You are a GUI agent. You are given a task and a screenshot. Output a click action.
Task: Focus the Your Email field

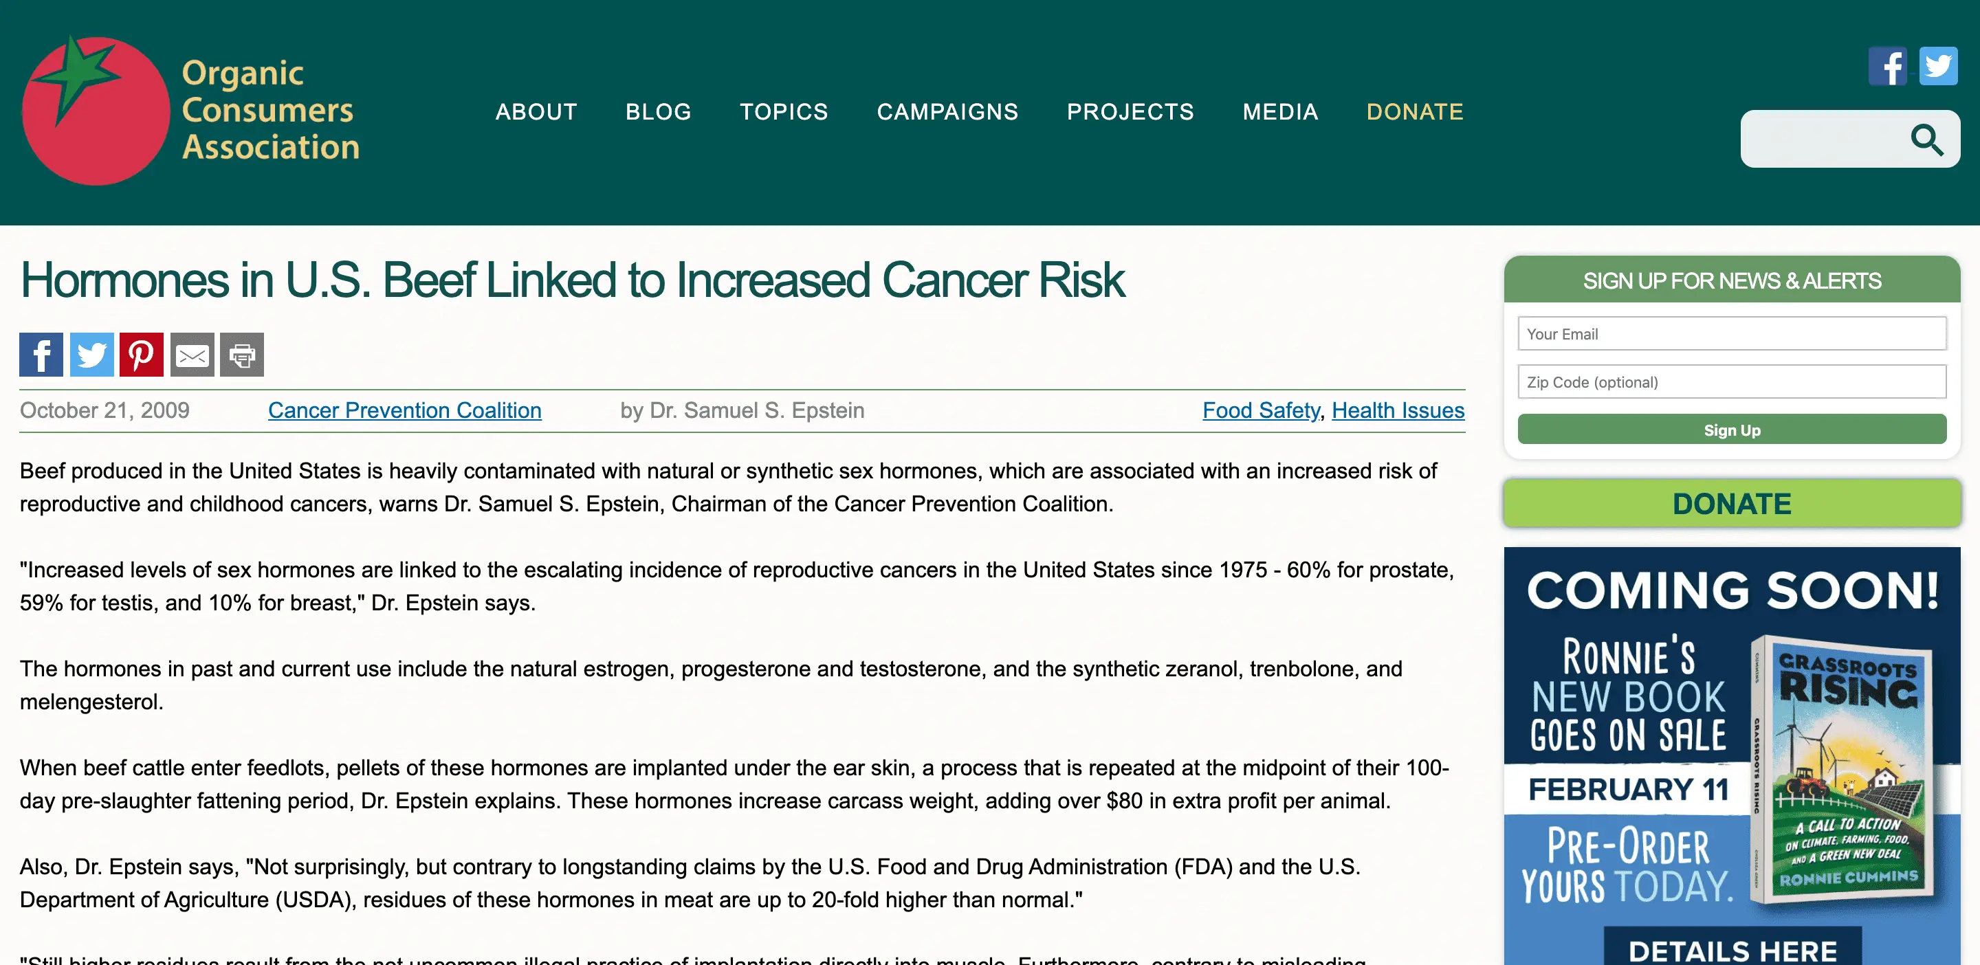click(1732, 334)
